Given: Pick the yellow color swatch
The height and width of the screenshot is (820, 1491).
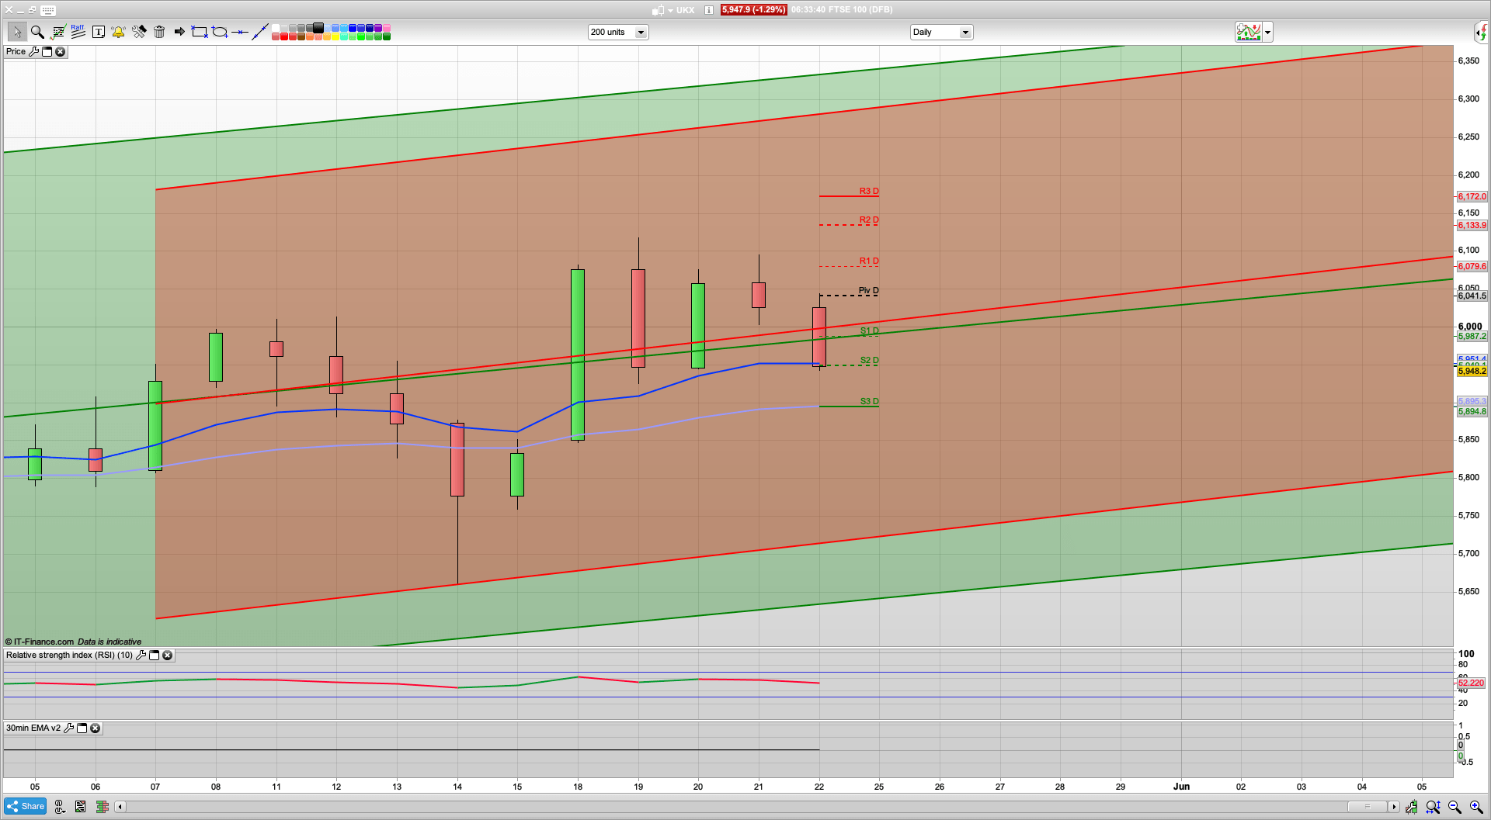Looking at the screenshot, I should (x=335, y=36).
